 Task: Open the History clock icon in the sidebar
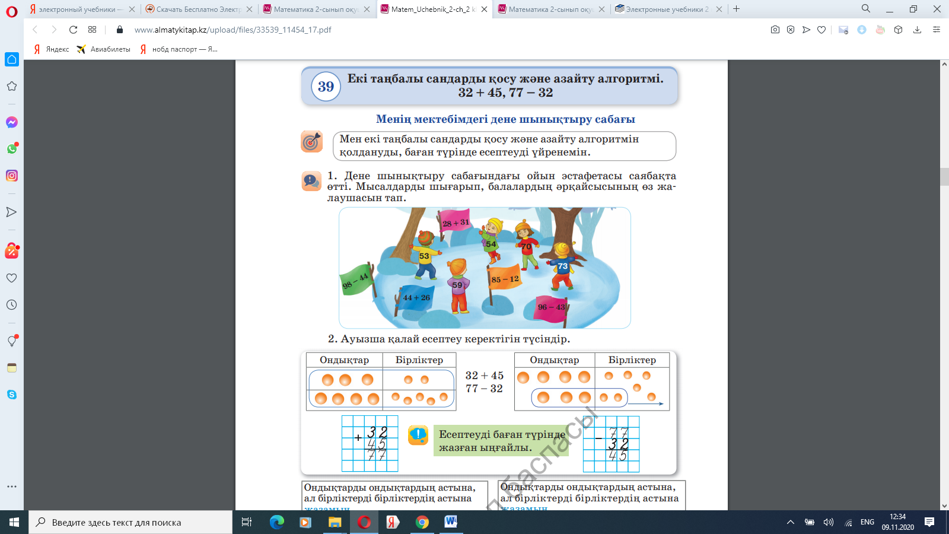[12, 304]
